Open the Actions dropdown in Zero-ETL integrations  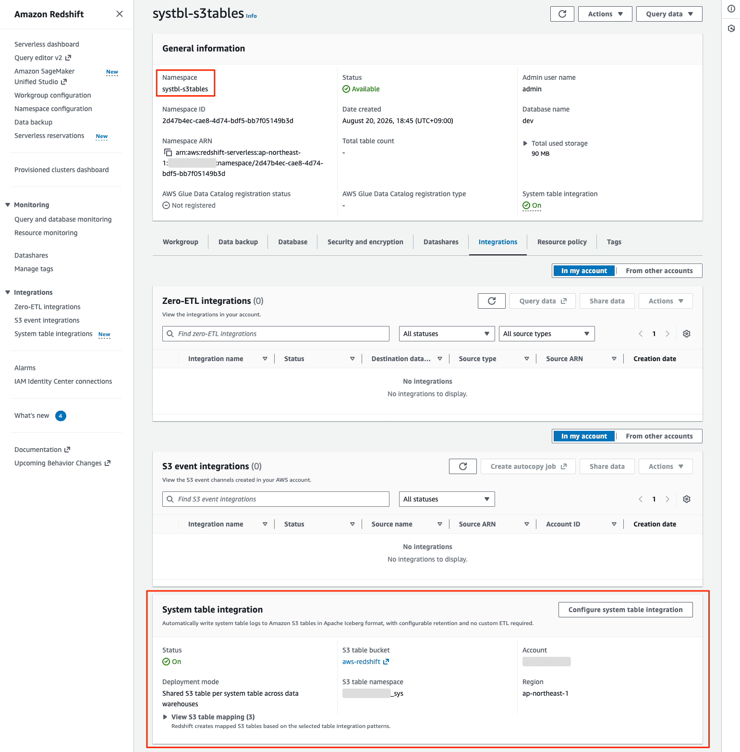coord(666,301)
